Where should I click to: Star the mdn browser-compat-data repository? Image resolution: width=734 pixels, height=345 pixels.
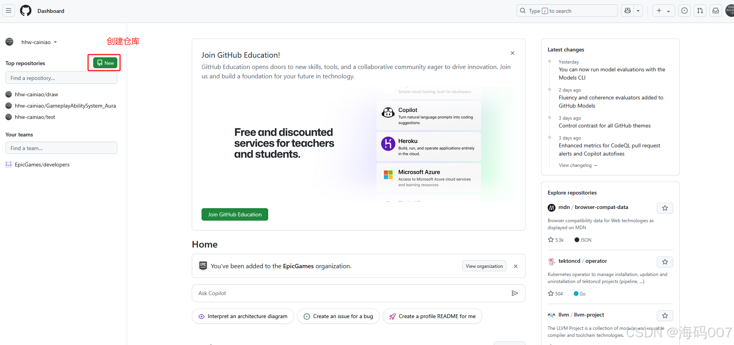(665, 208)
